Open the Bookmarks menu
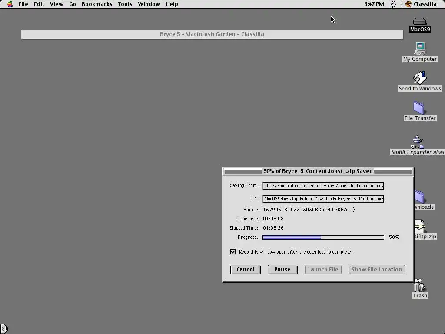 (97, 4)
